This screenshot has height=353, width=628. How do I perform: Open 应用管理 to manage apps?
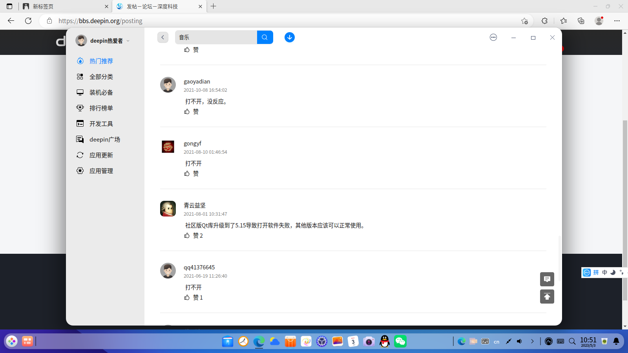tap(101, 171)
